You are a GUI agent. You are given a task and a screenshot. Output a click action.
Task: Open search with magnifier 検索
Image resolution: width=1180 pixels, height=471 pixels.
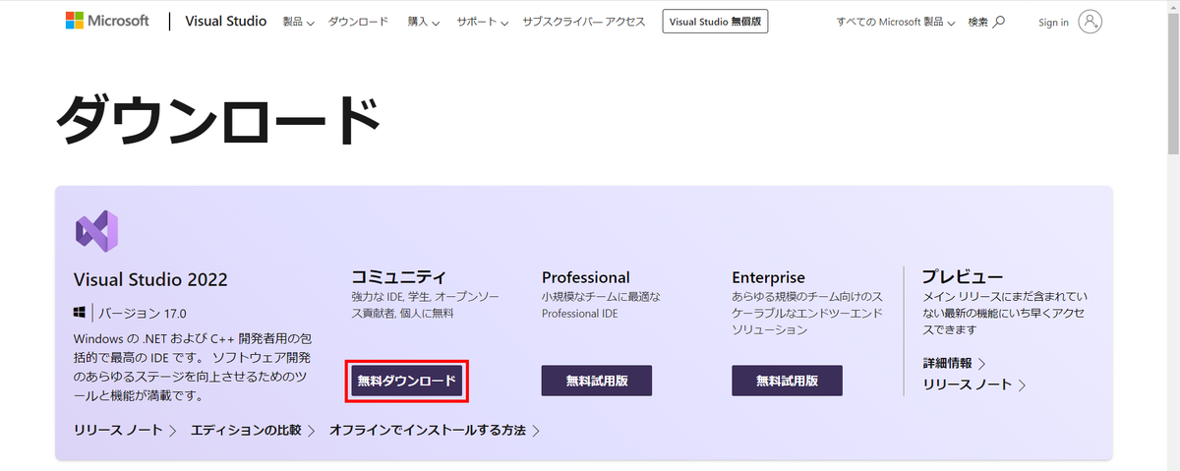point(986,22)
